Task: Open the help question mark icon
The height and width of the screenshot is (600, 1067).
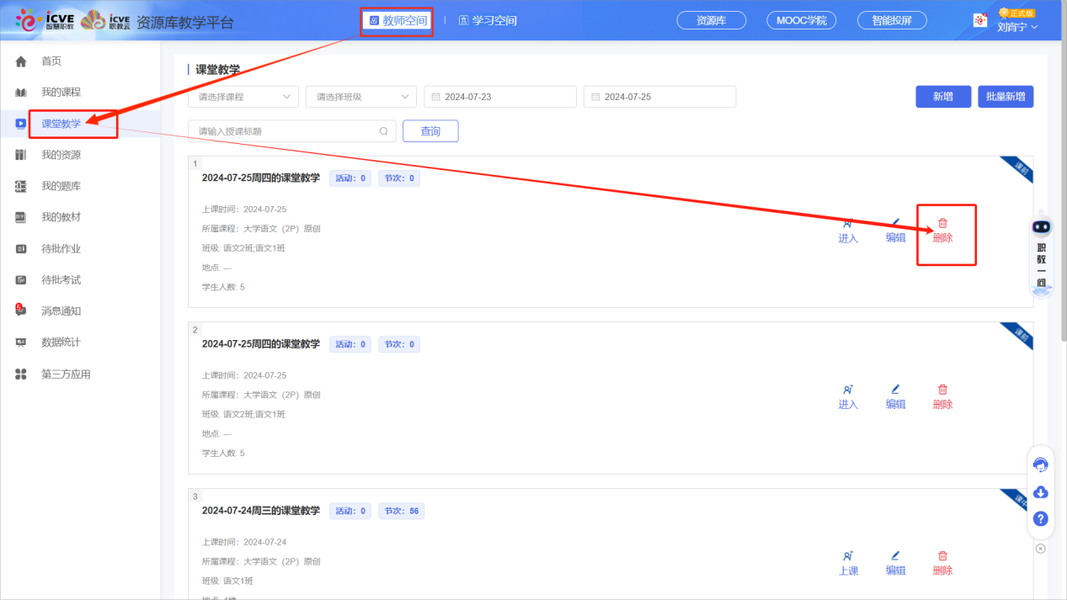Action: click(1041, 519)
